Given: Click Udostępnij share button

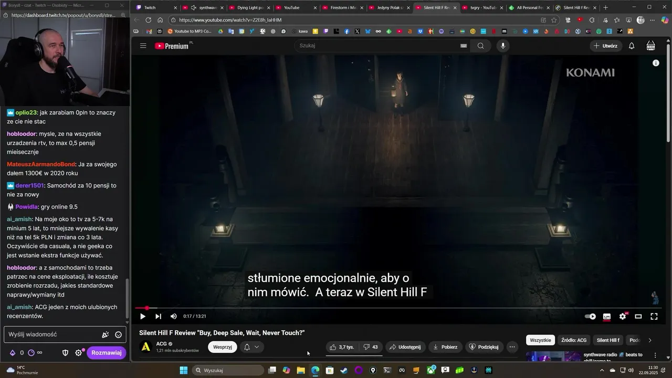Looking at the screenshot, I should (405, 347).
